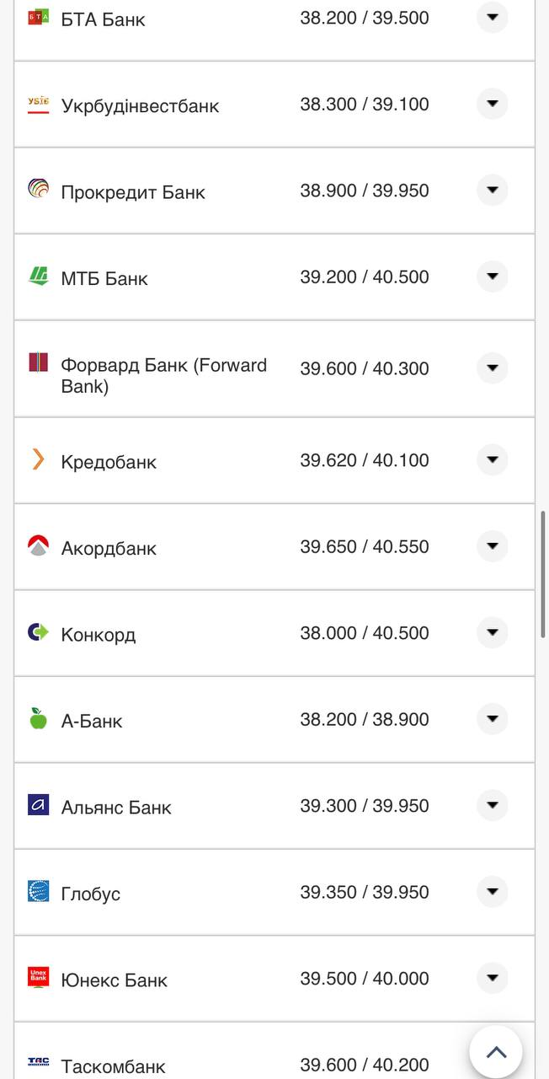Click the БТА Банк logo icon
The image size is (549, 1079).
(x=39, y=17)
